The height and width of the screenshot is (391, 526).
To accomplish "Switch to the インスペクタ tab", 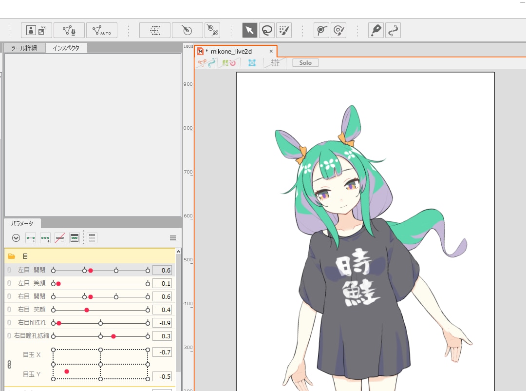I will coord(66,48).
